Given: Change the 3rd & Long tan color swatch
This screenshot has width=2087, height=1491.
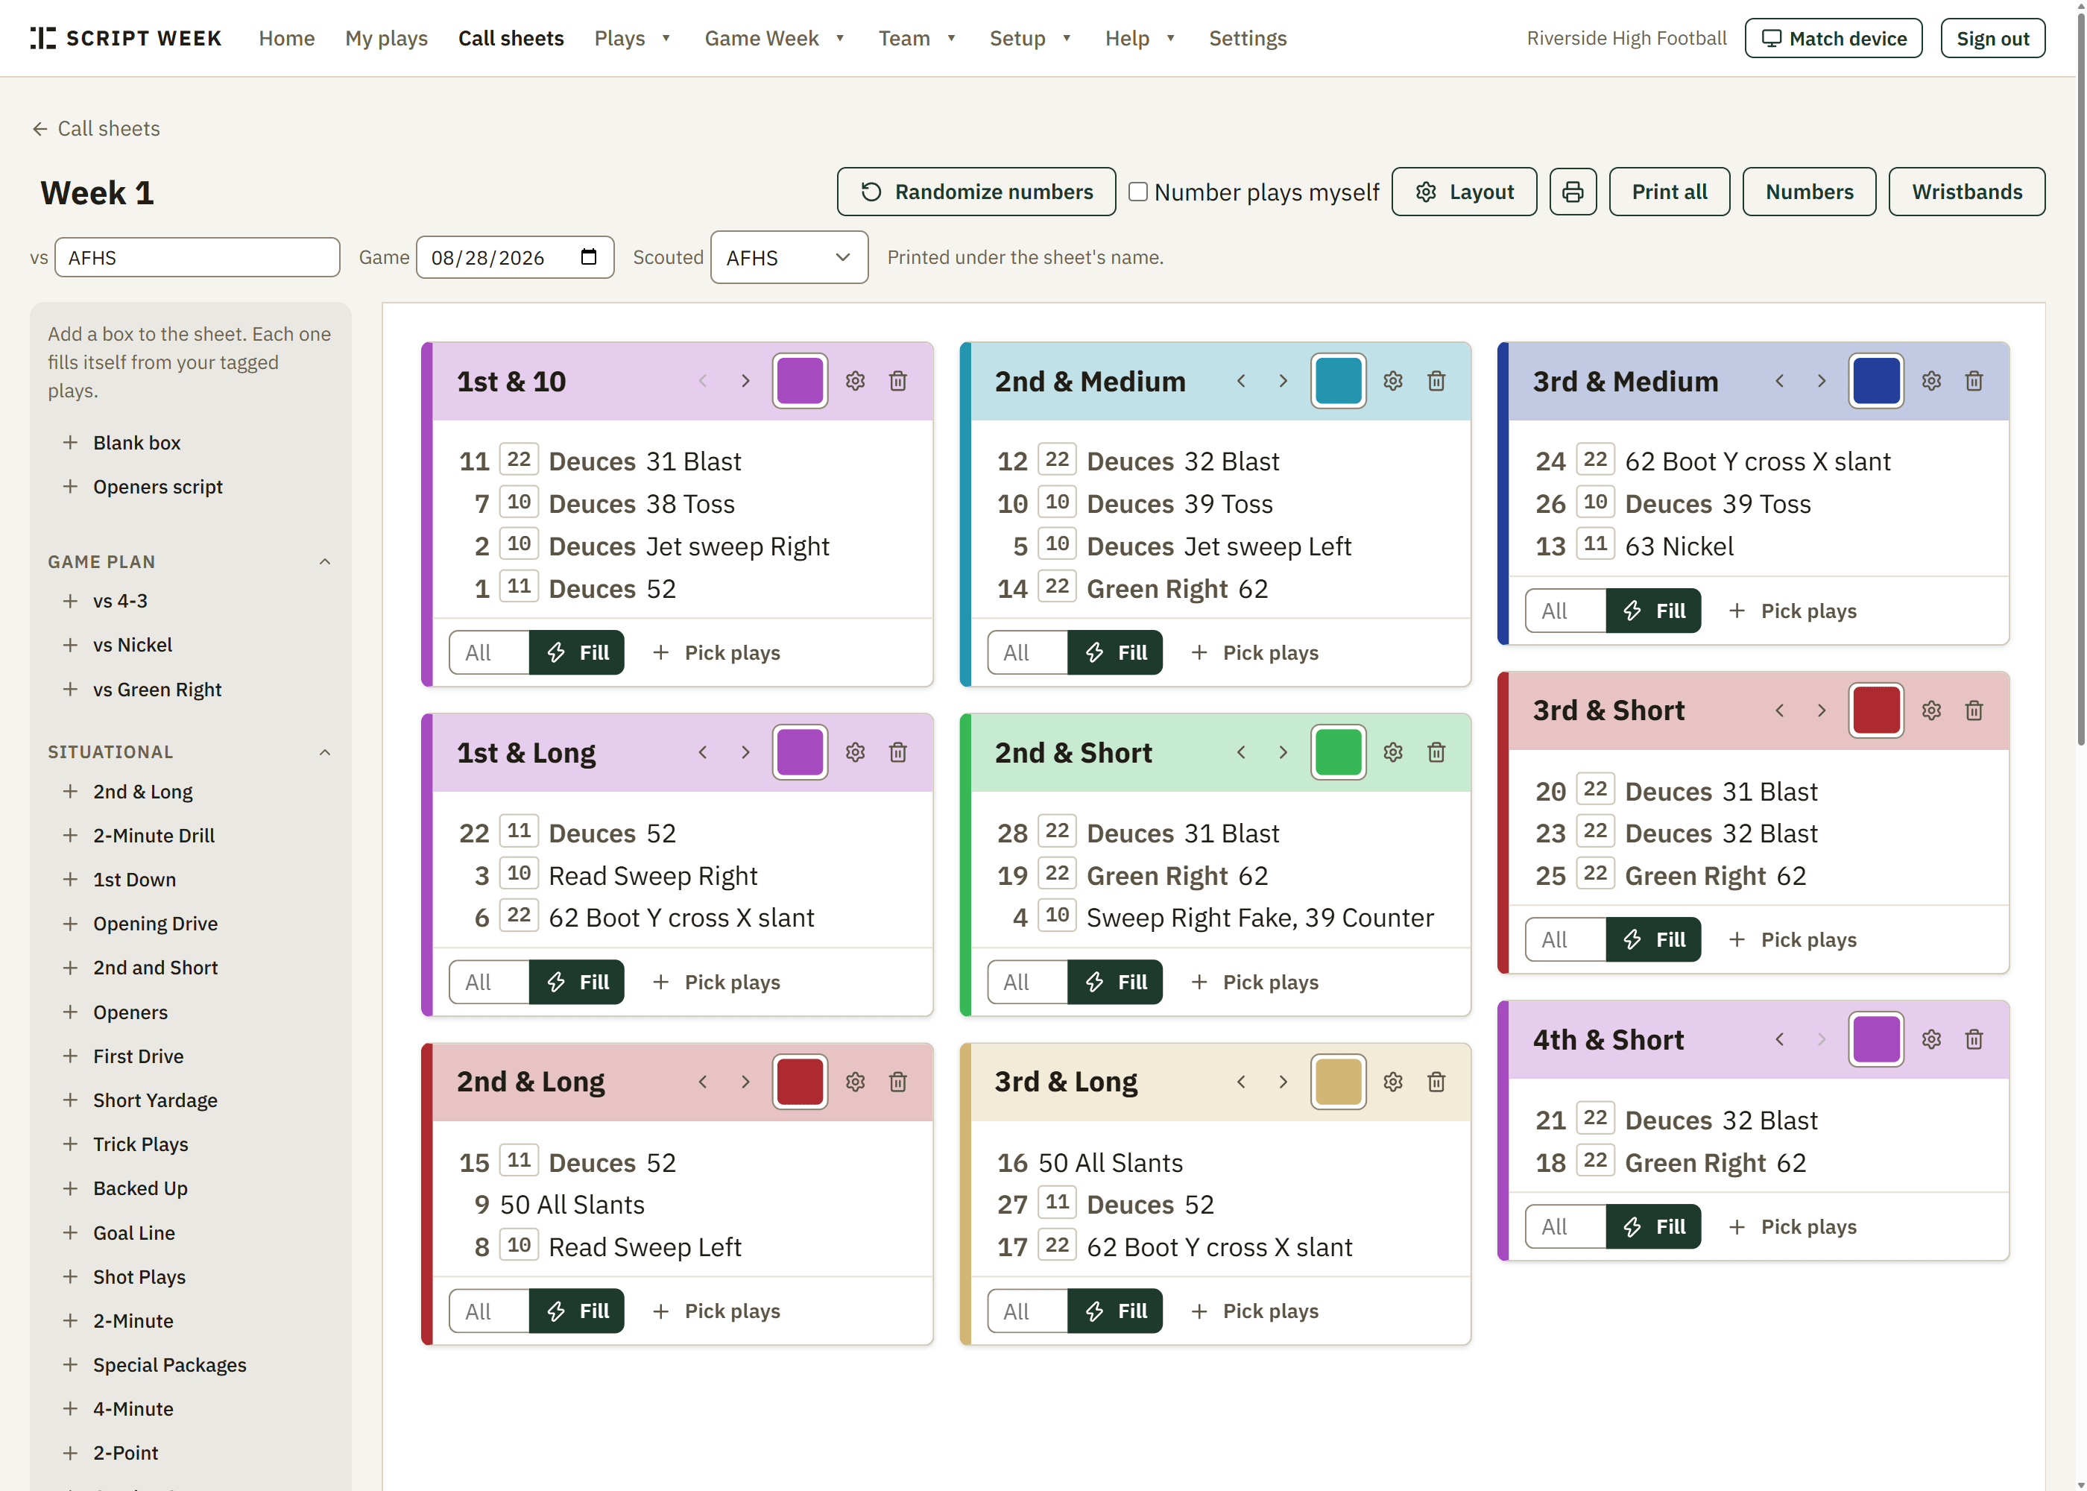Looking at the screenshot, I should (1338, 1082).
